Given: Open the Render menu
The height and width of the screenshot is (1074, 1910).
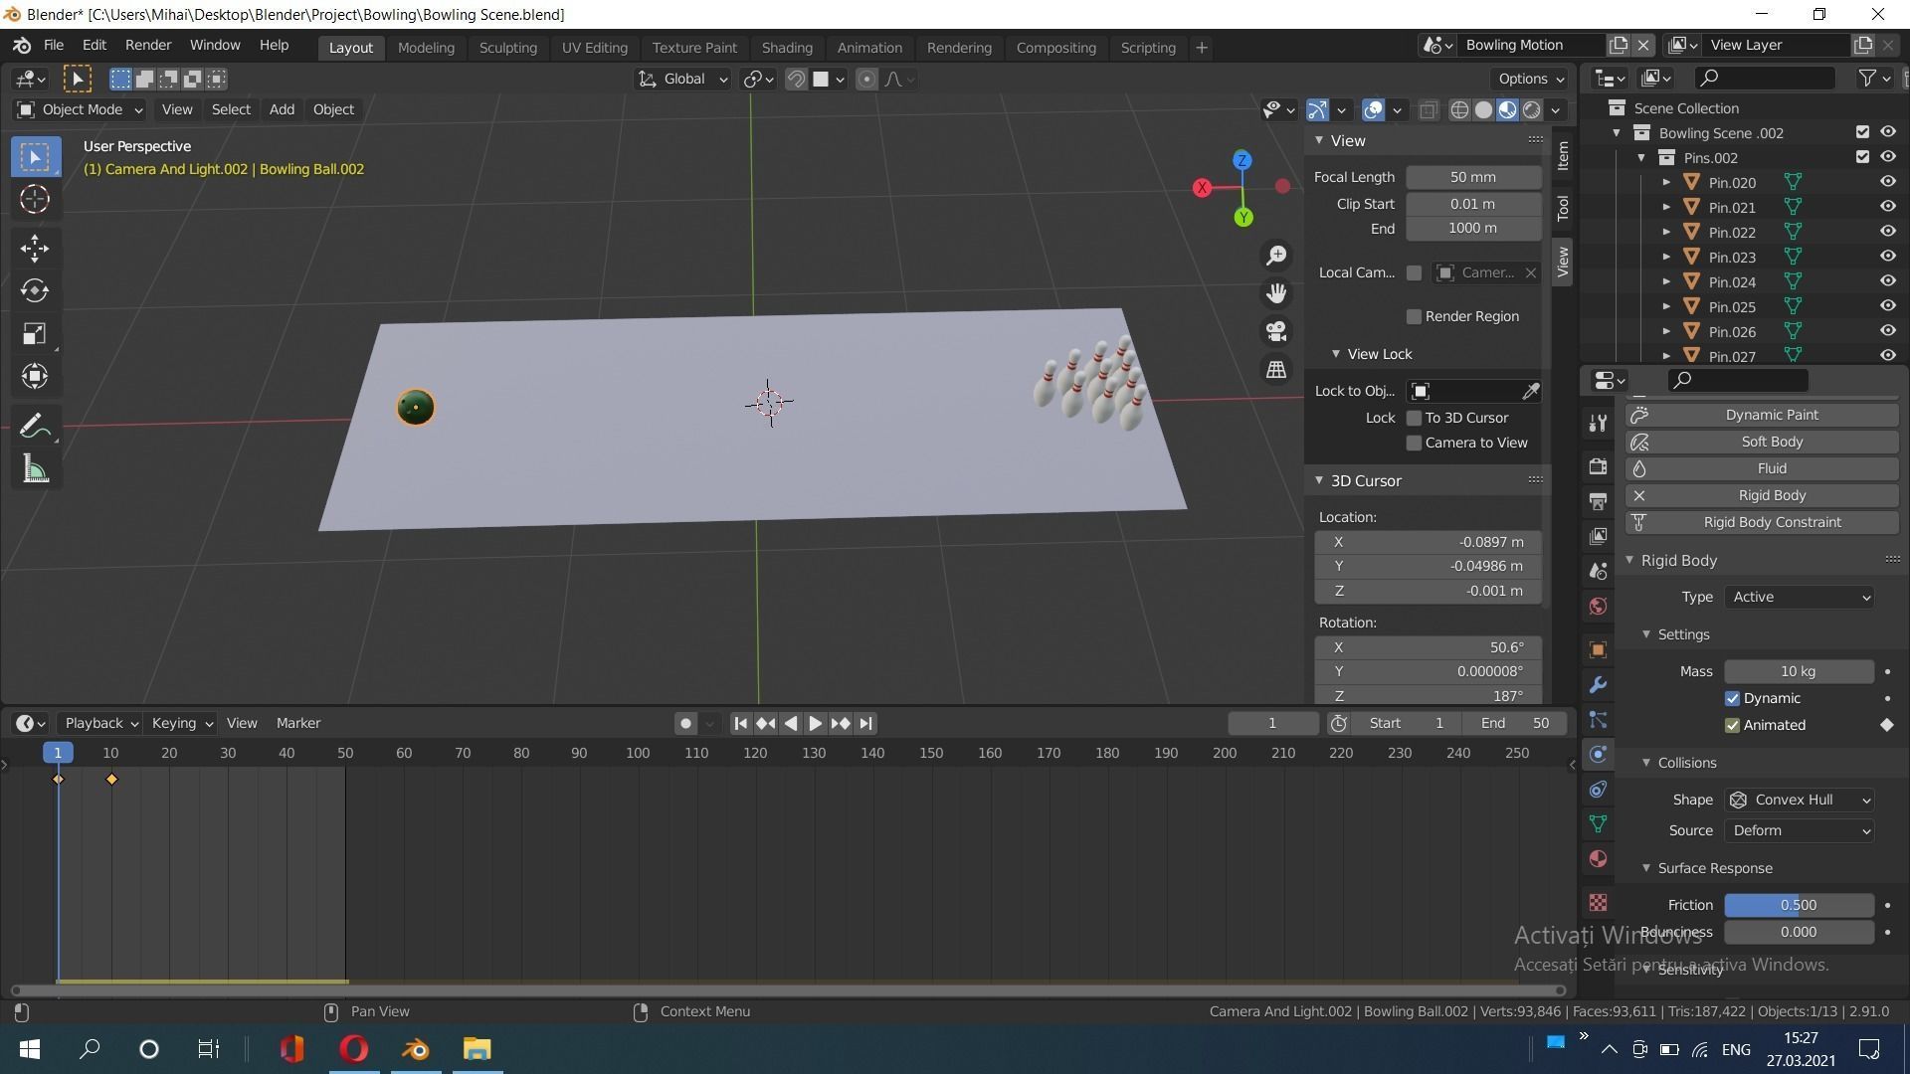Looking at the screenshot, I should (147, 46).
